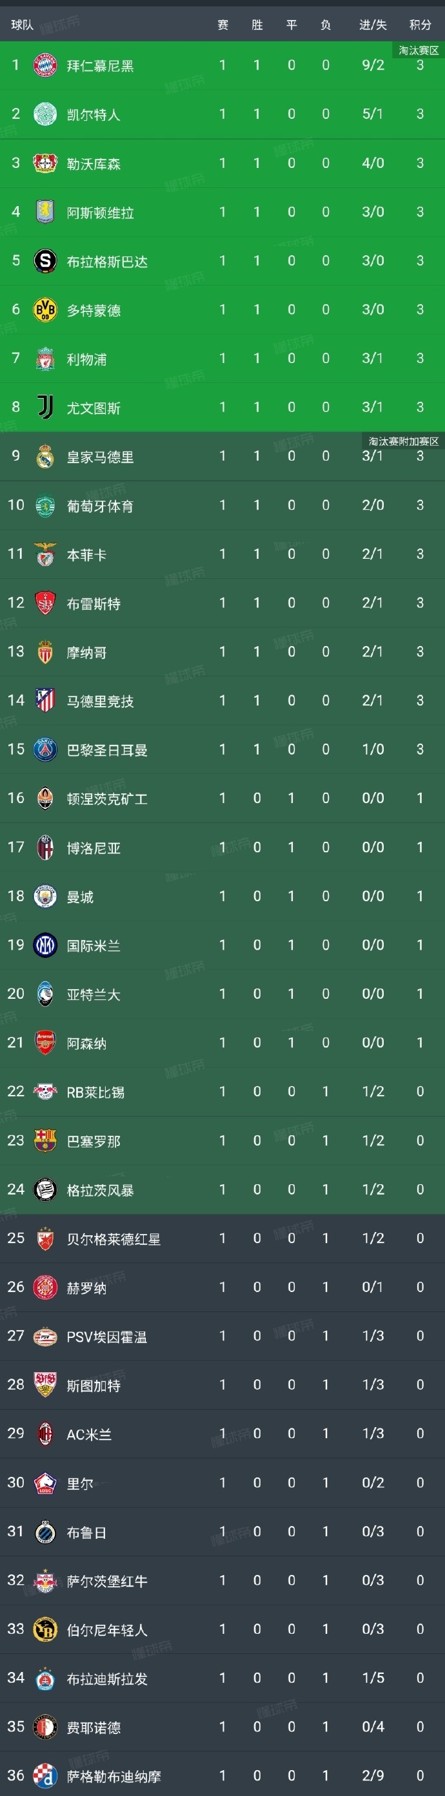Open team name 勒沃库森
445x1796 pixels.
(94, 164)
